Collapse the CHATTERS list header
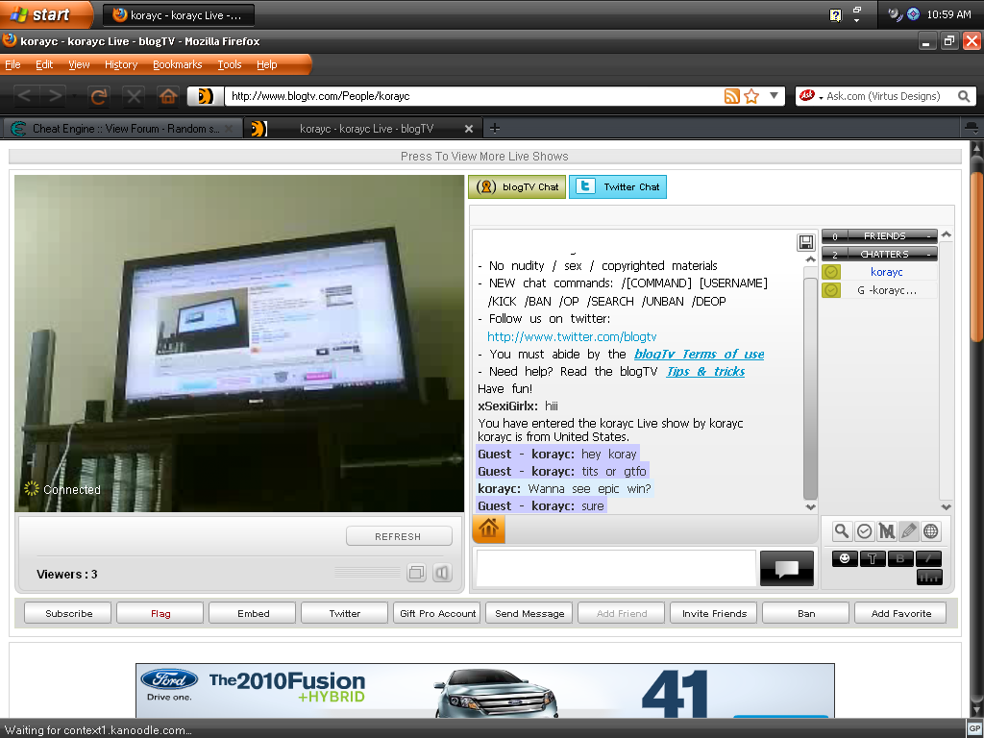The width and height of the screenshot is (984, 738). click(879, 254)
